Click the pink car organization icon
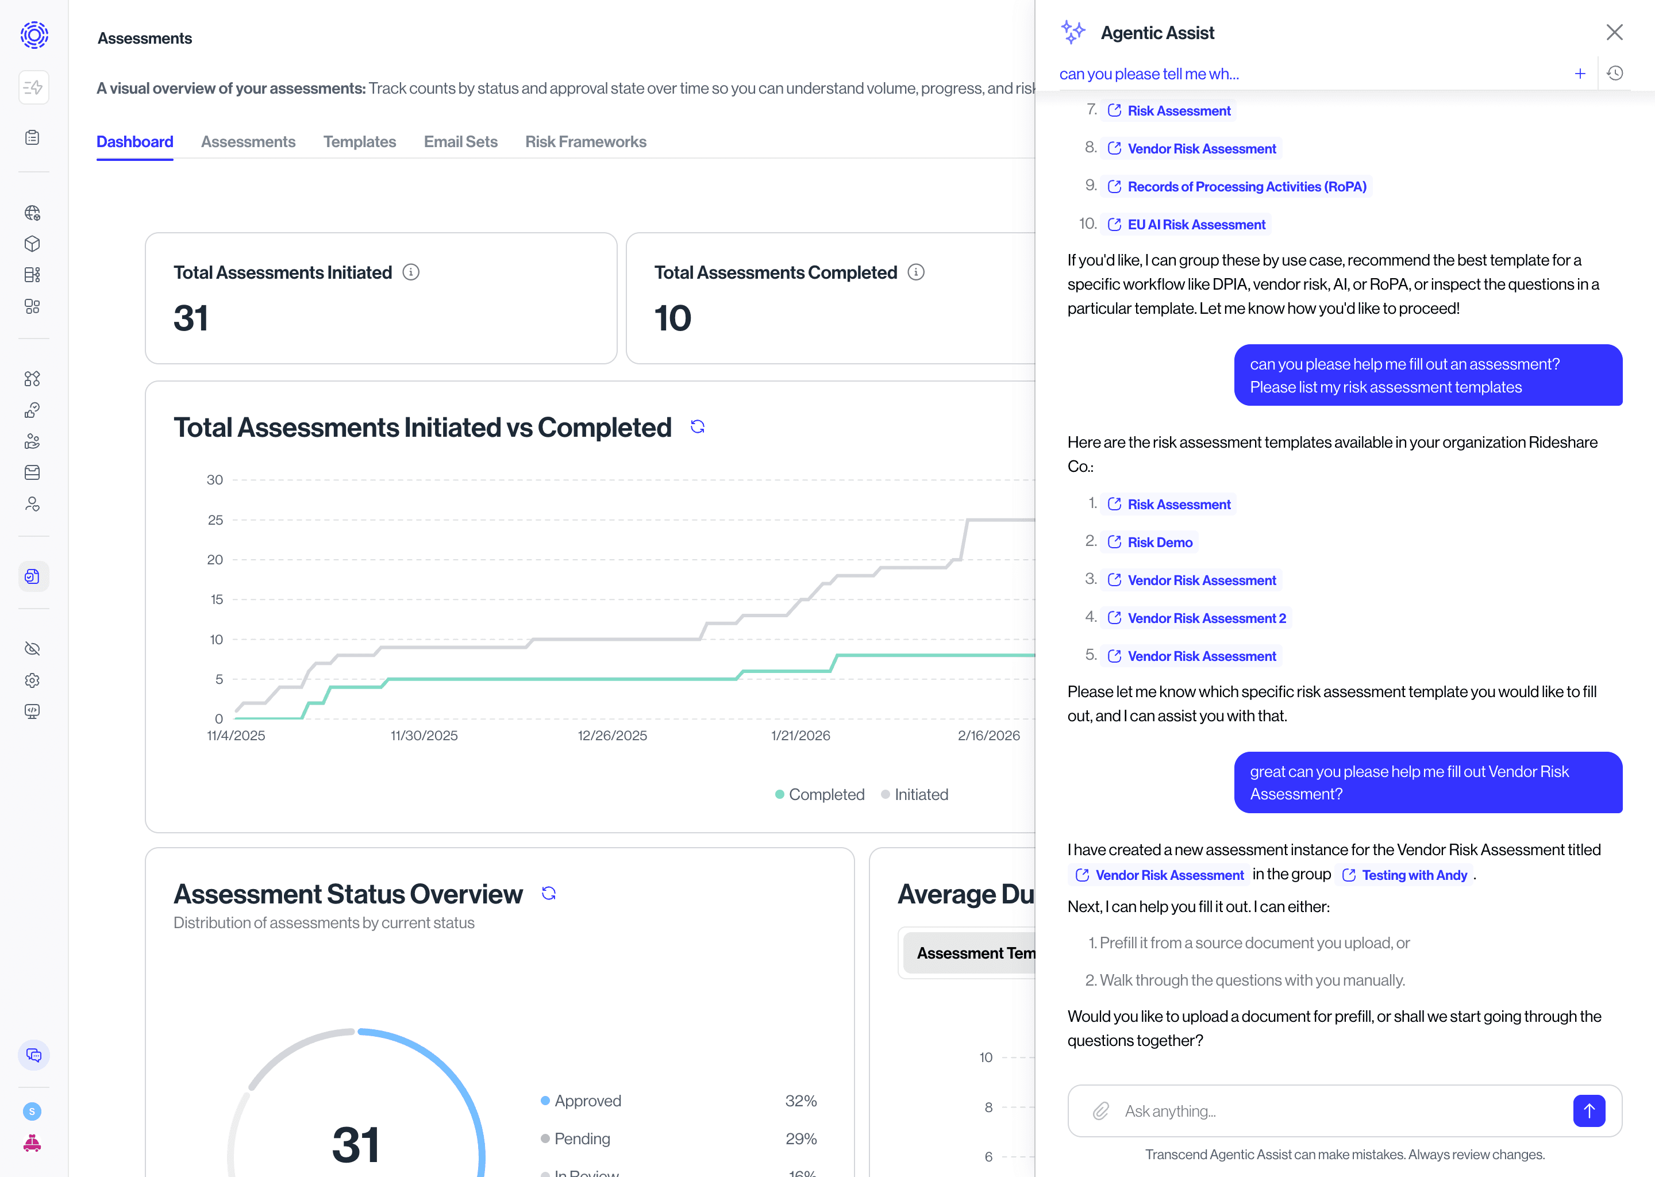 (33, 1144)
